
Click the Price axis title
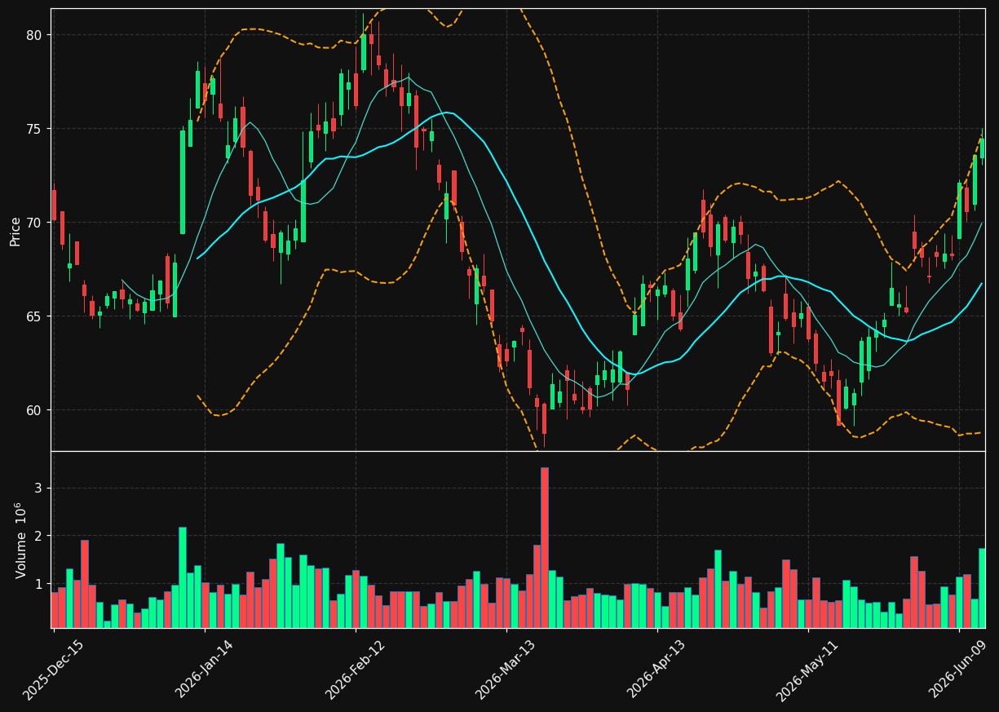[x=15, y=232]
